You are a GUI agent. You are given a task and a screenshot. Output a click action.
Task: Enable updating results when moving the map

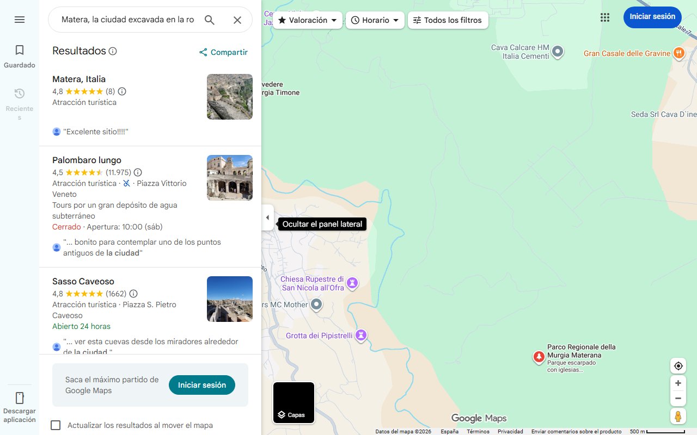click(56, 425)
